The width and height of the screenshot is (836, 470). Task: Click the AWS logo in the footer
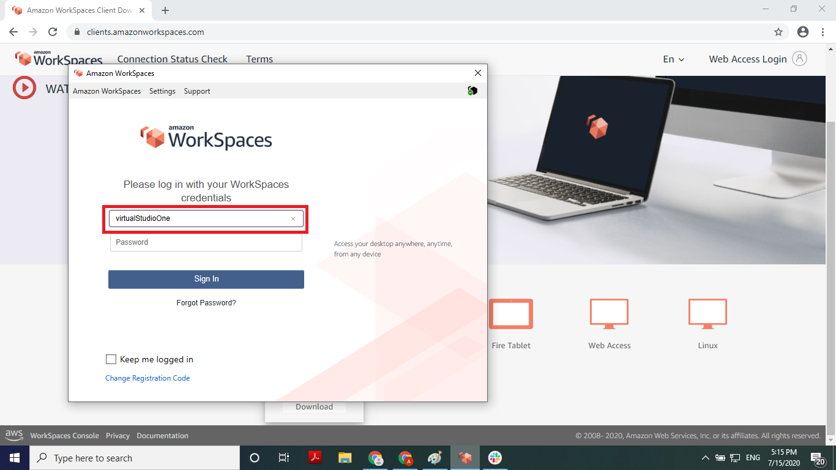(x=14, y=435)
